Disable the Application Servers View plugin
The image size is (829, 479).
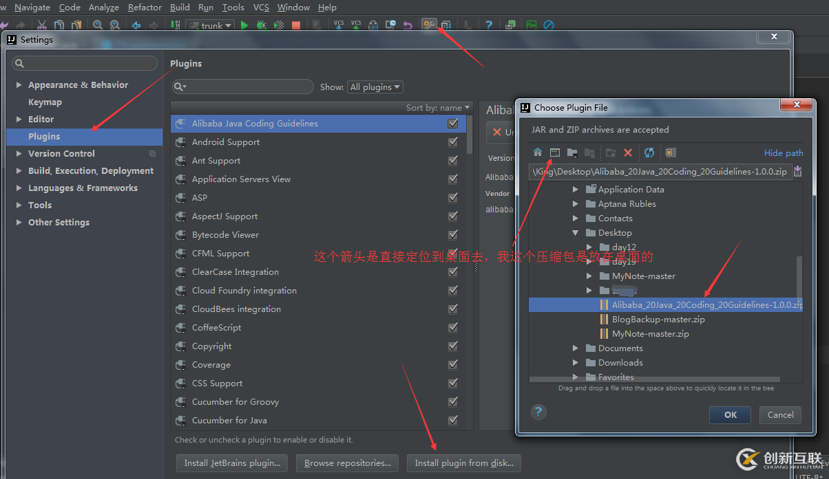tap(453, 179)
